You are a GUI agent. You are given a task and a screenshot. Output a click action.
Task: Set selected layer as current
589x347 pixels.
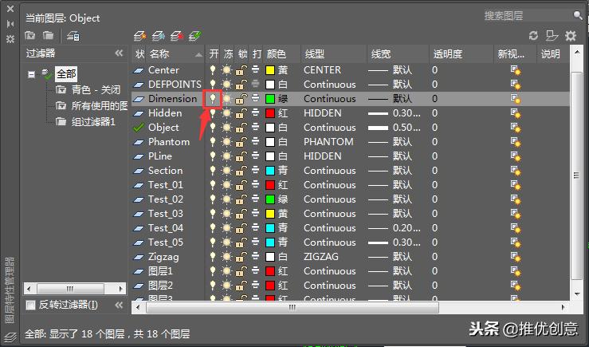(x=195, y=36)
